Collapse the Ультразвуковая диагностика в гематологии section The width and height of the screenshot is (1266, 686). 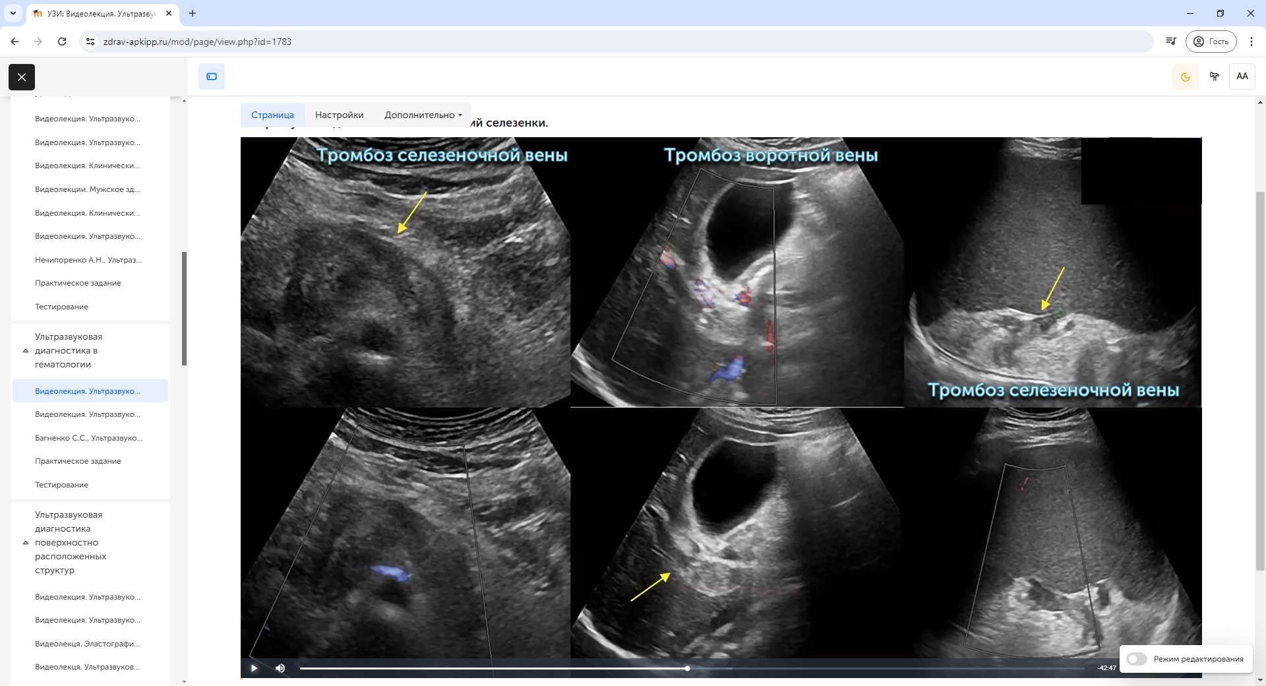click(26, 351)
